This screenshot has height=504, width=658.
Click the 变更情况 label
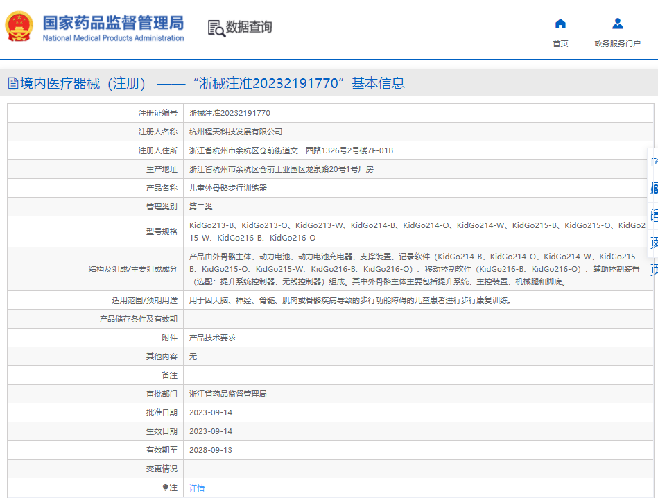pyautogui.click(x=162, y=469)
